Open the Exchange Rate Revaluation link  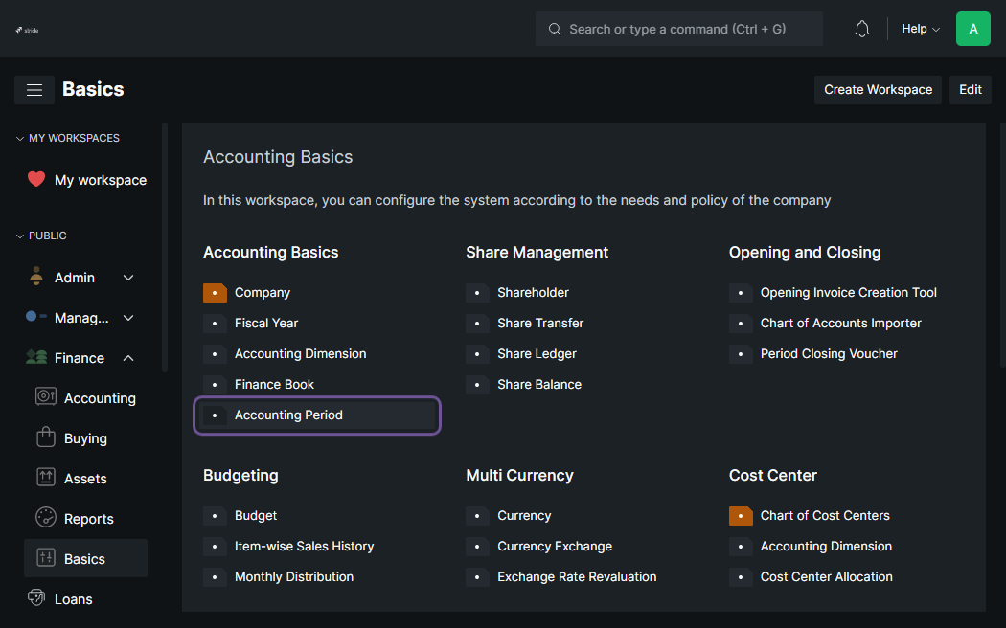pyautogui.click(x=577, y=576)
